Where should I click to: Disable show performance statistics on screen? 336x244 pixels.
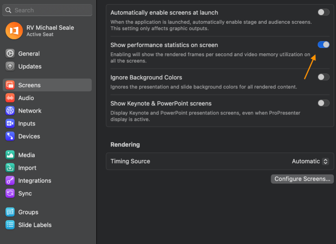click(323, 44)
